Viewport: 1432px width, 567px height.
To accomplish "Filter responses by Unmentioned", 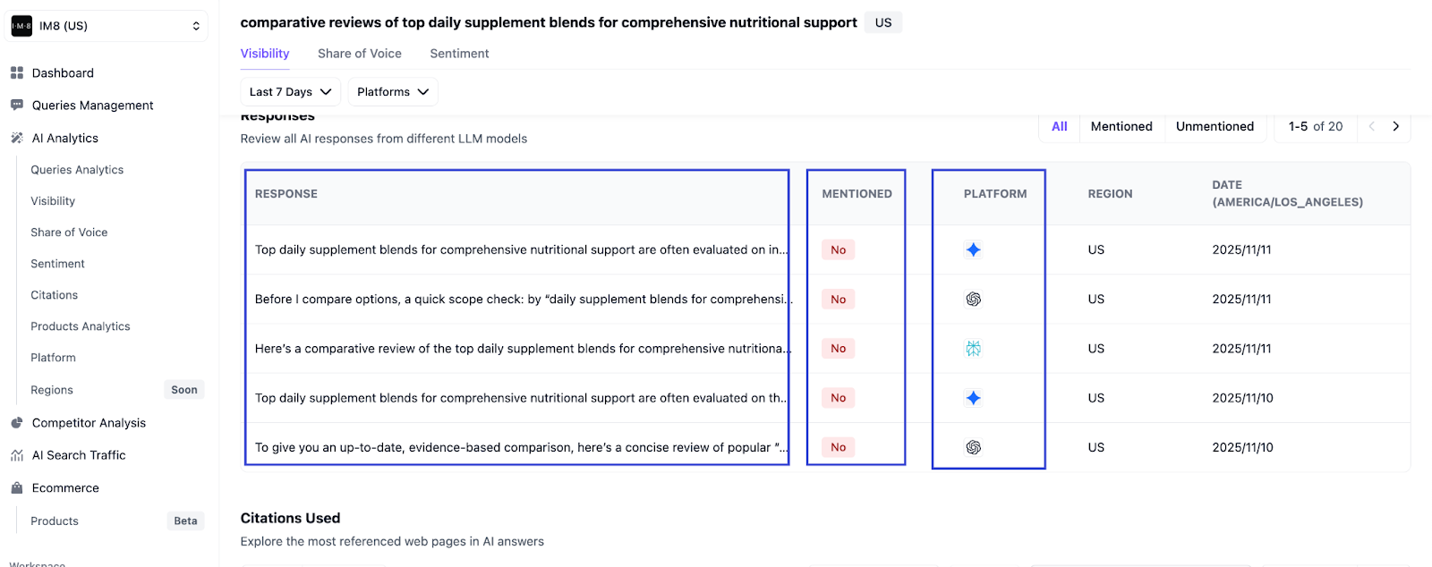I will [1214, 127].
